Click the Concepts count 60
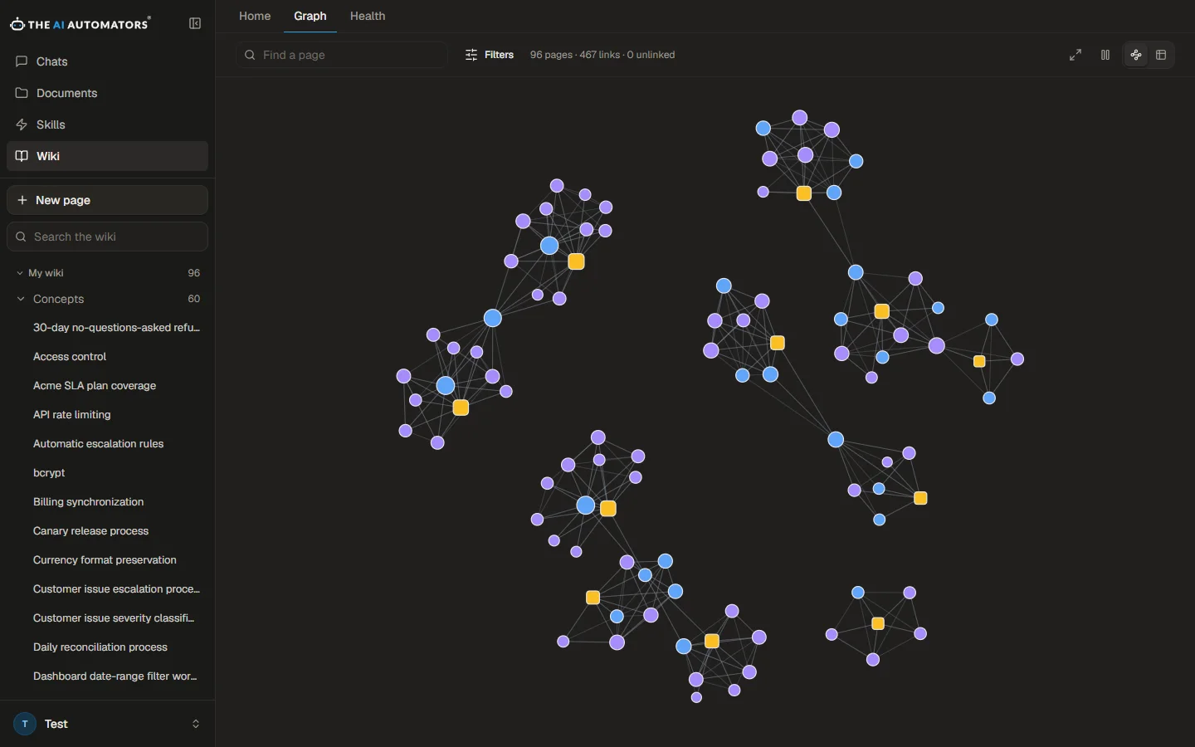The image size is (1195, 747). coord(194,299)
